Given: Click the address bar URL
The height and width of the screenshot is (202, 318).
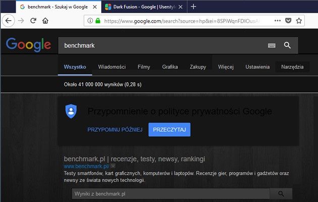Looking at the screenshot, I should (x=182, y=21).
